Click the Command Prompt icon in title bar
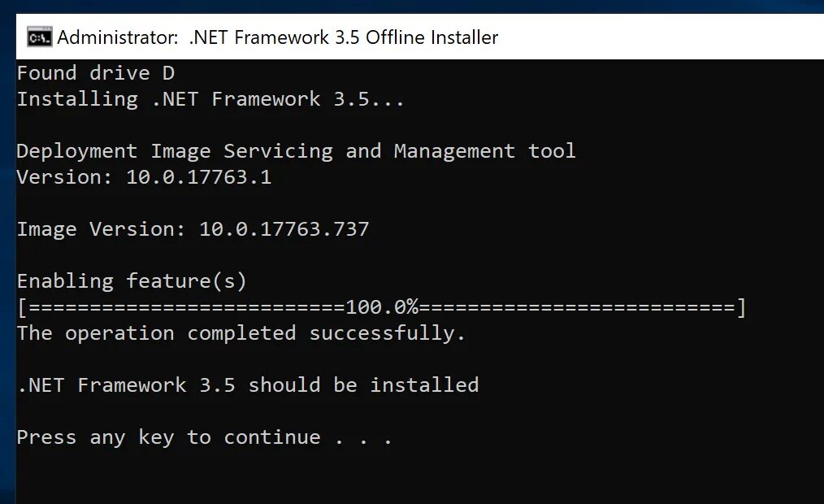This screenshot has width=824, height=504. tap(38, 37)
